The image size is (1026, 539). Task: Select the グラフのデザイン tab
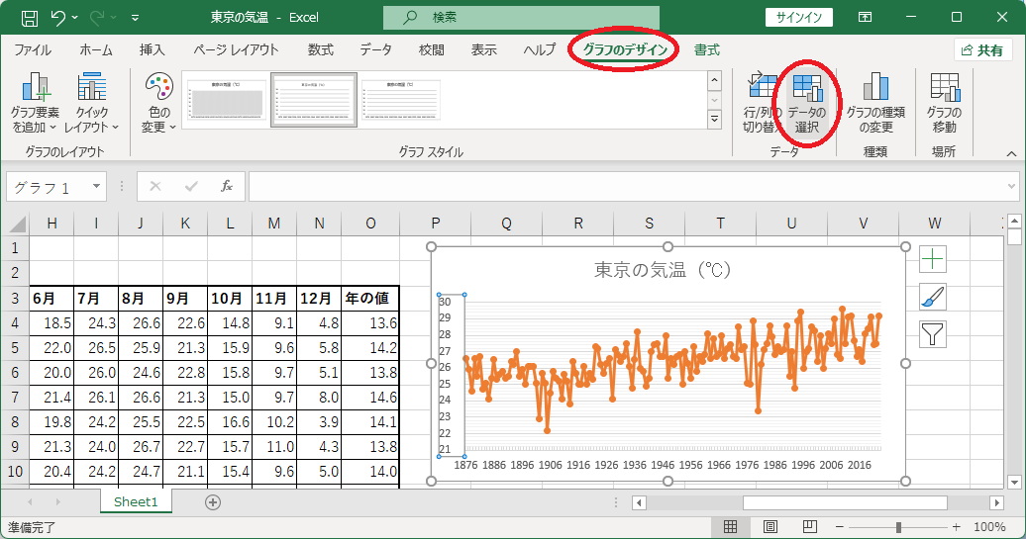point(625,50)
